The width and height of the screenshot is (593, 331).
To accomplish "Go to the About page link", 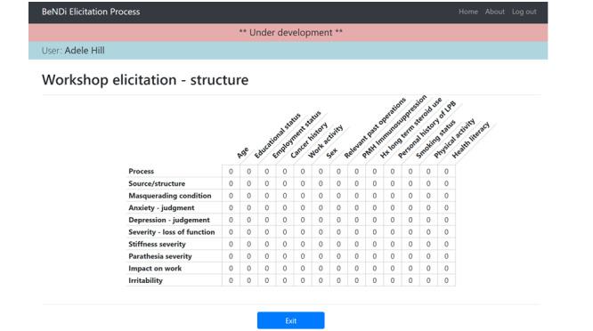I will click(x=495, y=12).
